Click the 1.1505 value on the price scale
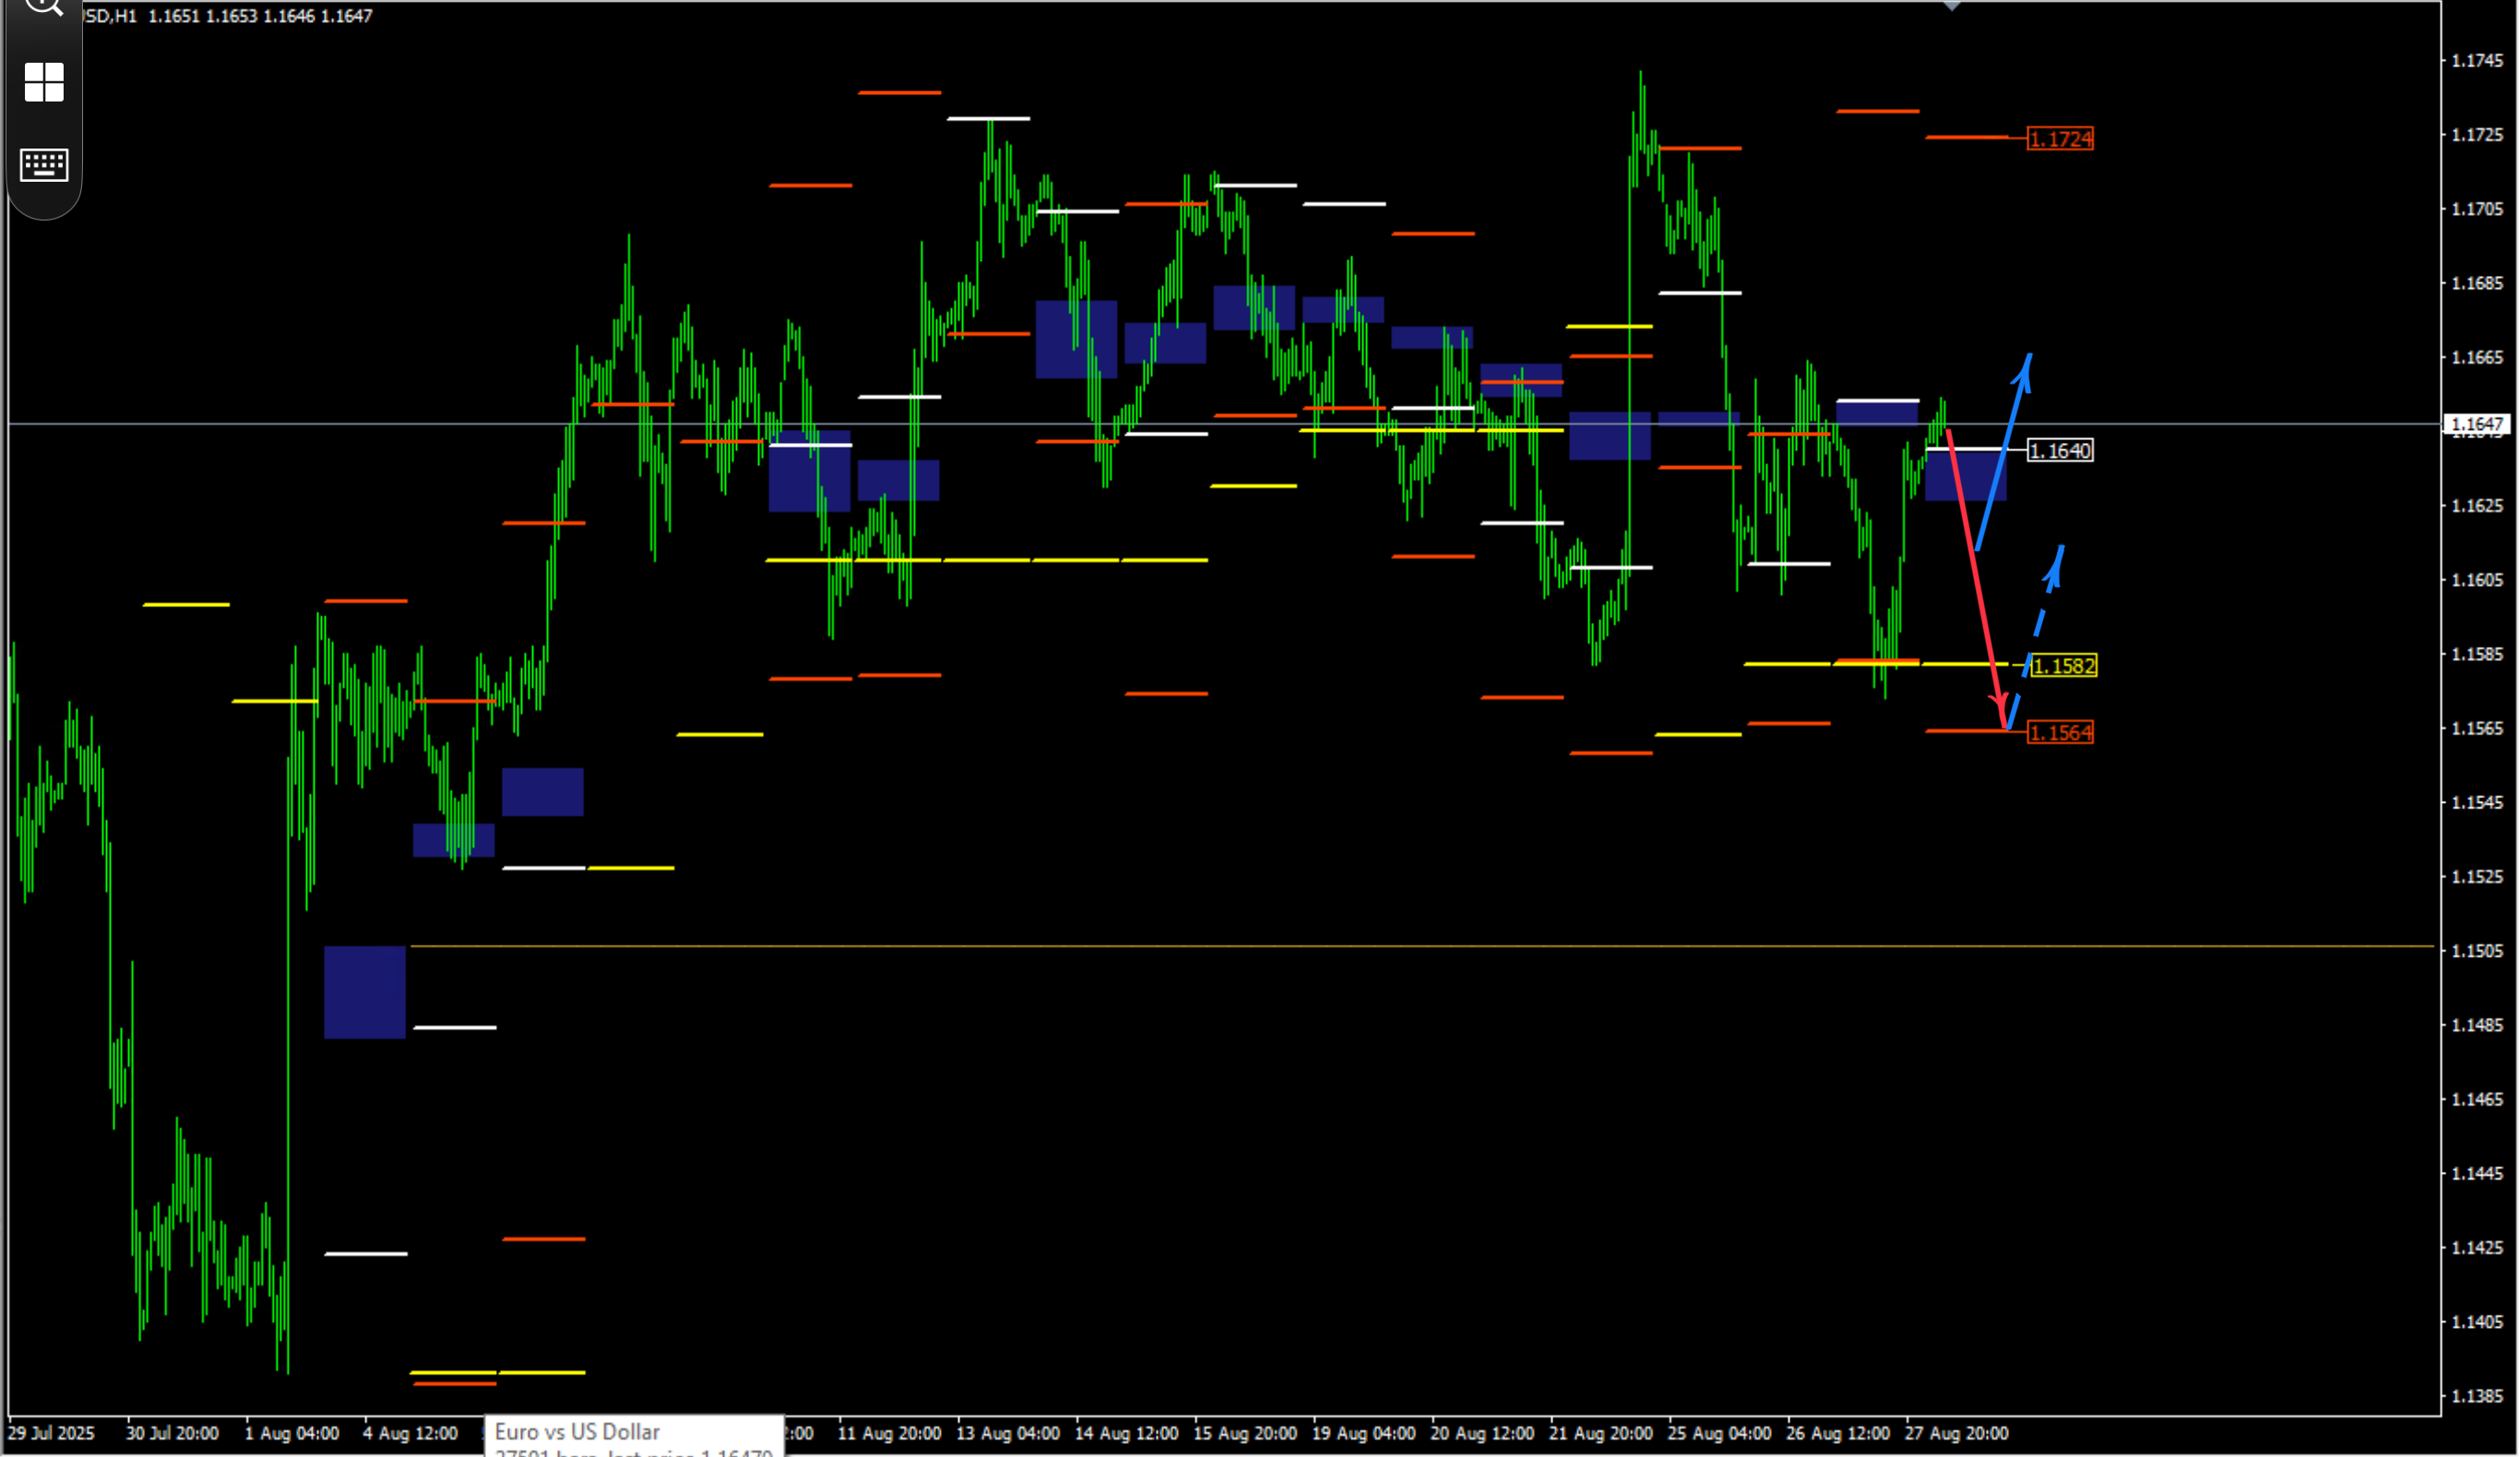Viewport: 2520px width, 1457px height. pos(2477,950)
